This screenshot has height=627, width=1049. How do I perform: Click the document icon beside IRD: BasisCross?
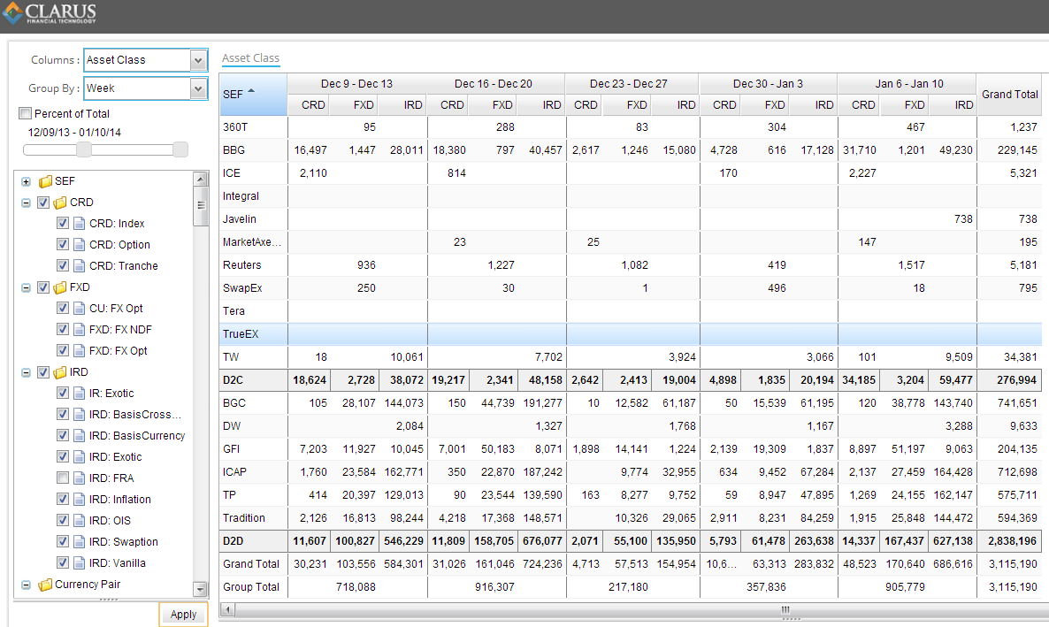79,415
